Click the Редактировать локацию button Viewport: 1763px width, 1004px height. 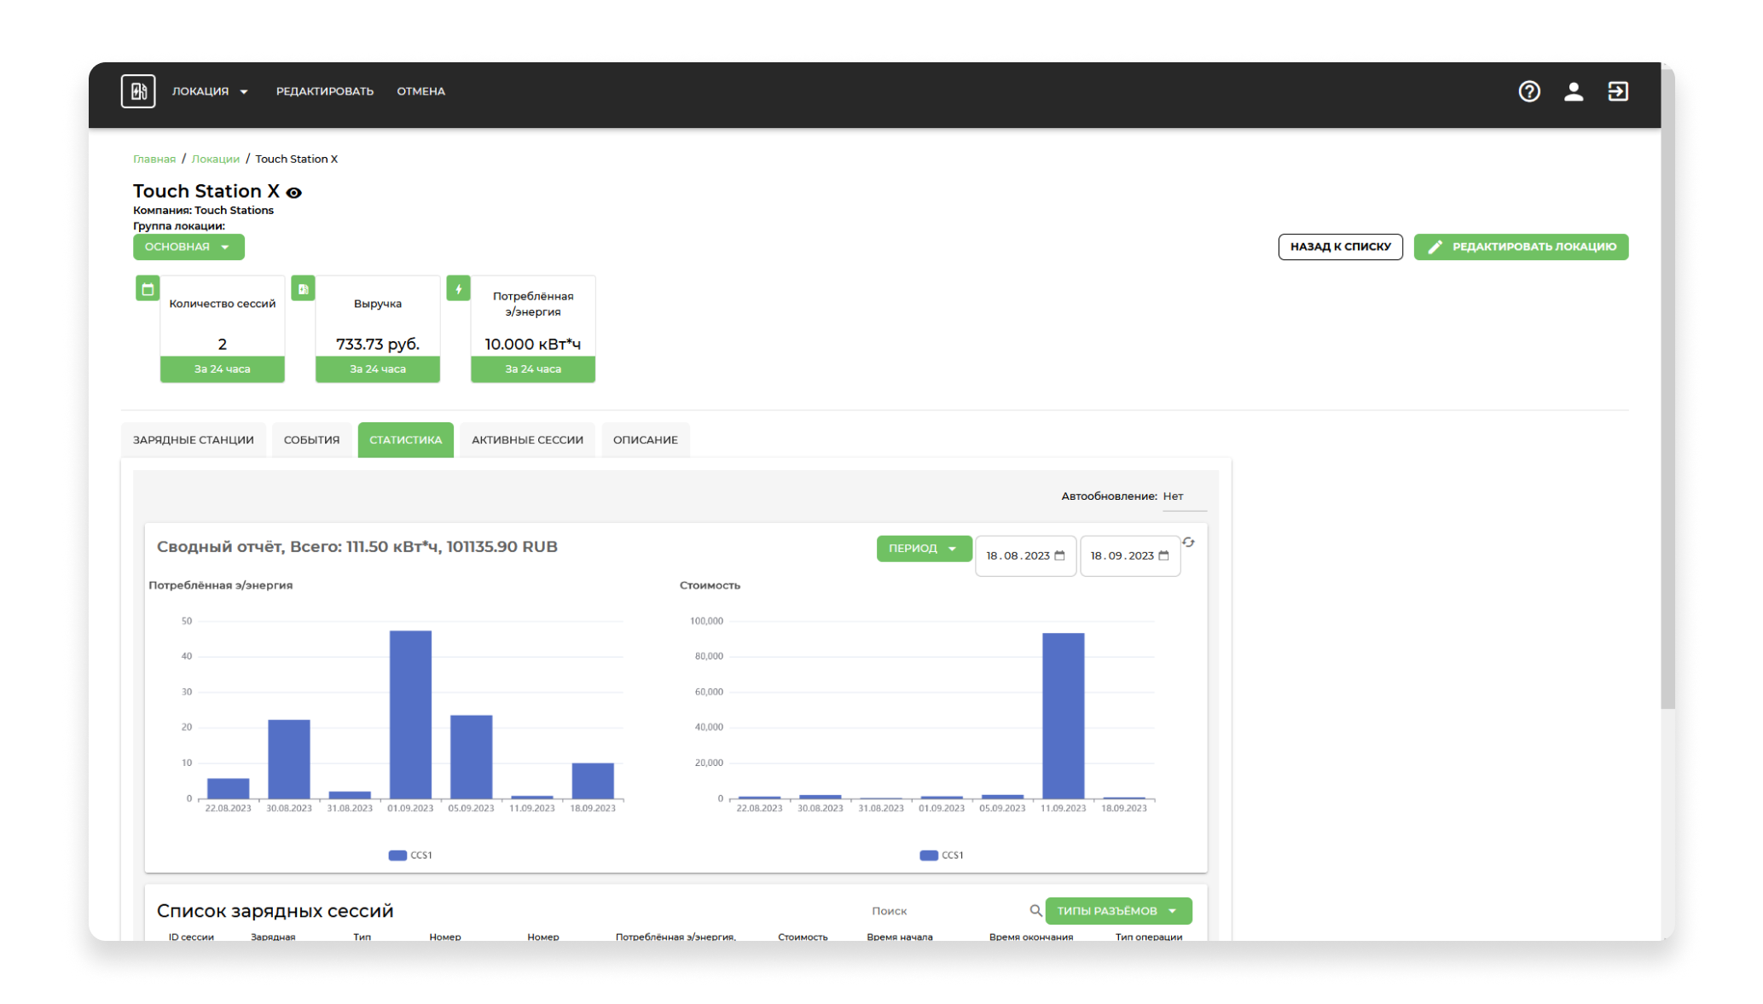click(x=1521, y=247)
